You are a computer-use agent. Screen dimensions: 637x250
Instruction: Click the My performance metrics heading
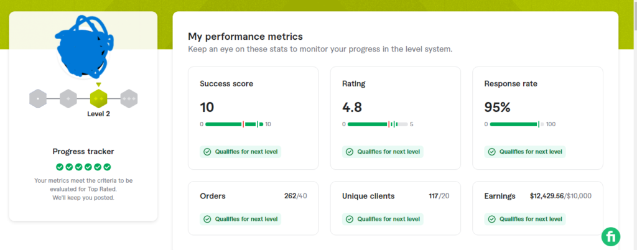[245, 37]
